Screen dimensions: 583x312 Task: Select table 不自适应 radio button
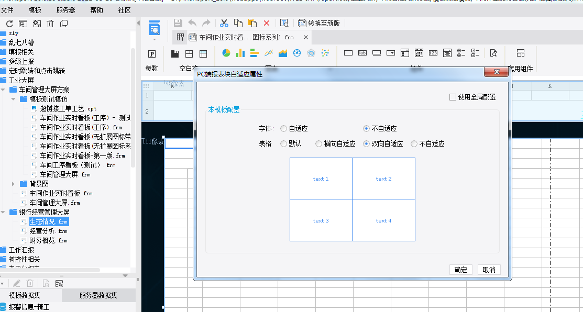click(414, 144)
